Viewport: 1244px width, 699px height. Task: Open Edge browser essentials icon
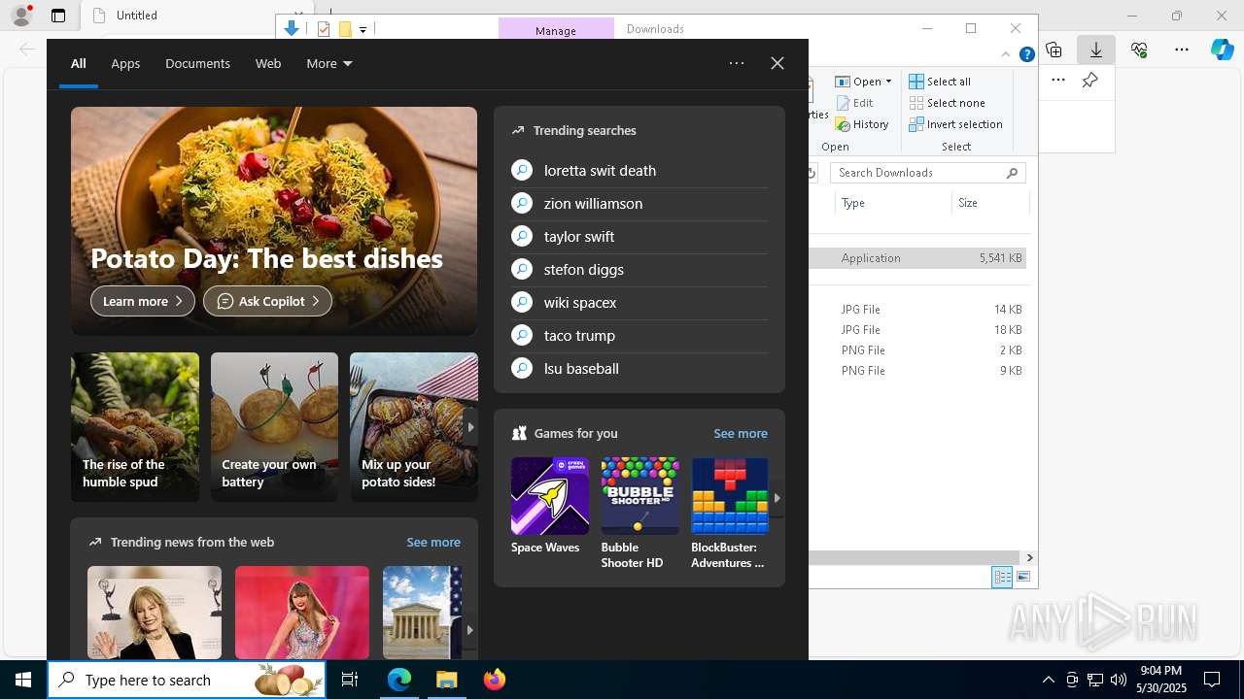[1139, 50]
